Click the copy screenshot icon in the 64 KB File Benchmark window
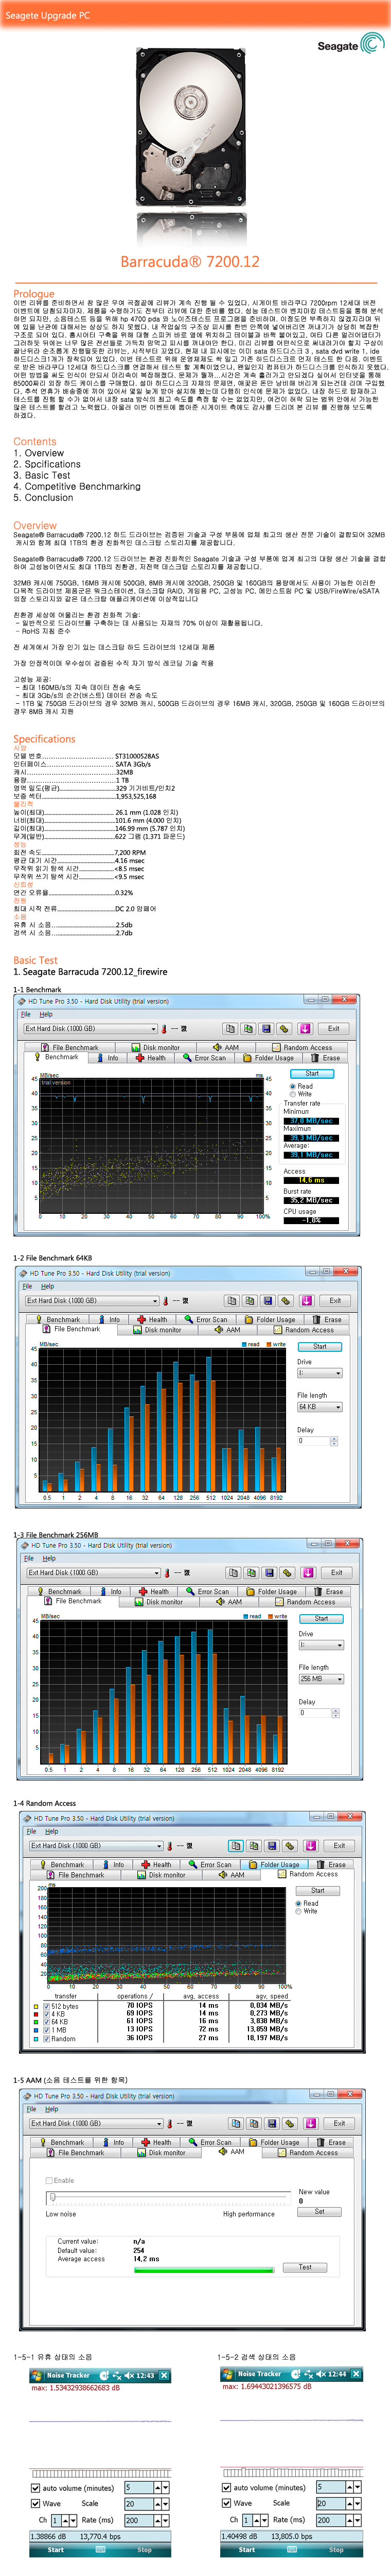Image resolution: width=391 pixels, height=2576 pixels. coord(251,1301)
